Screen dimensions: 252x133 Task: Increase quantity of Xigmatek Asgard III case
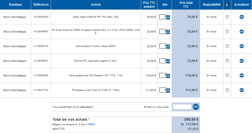pyautogui.click(x=168, y=60)
